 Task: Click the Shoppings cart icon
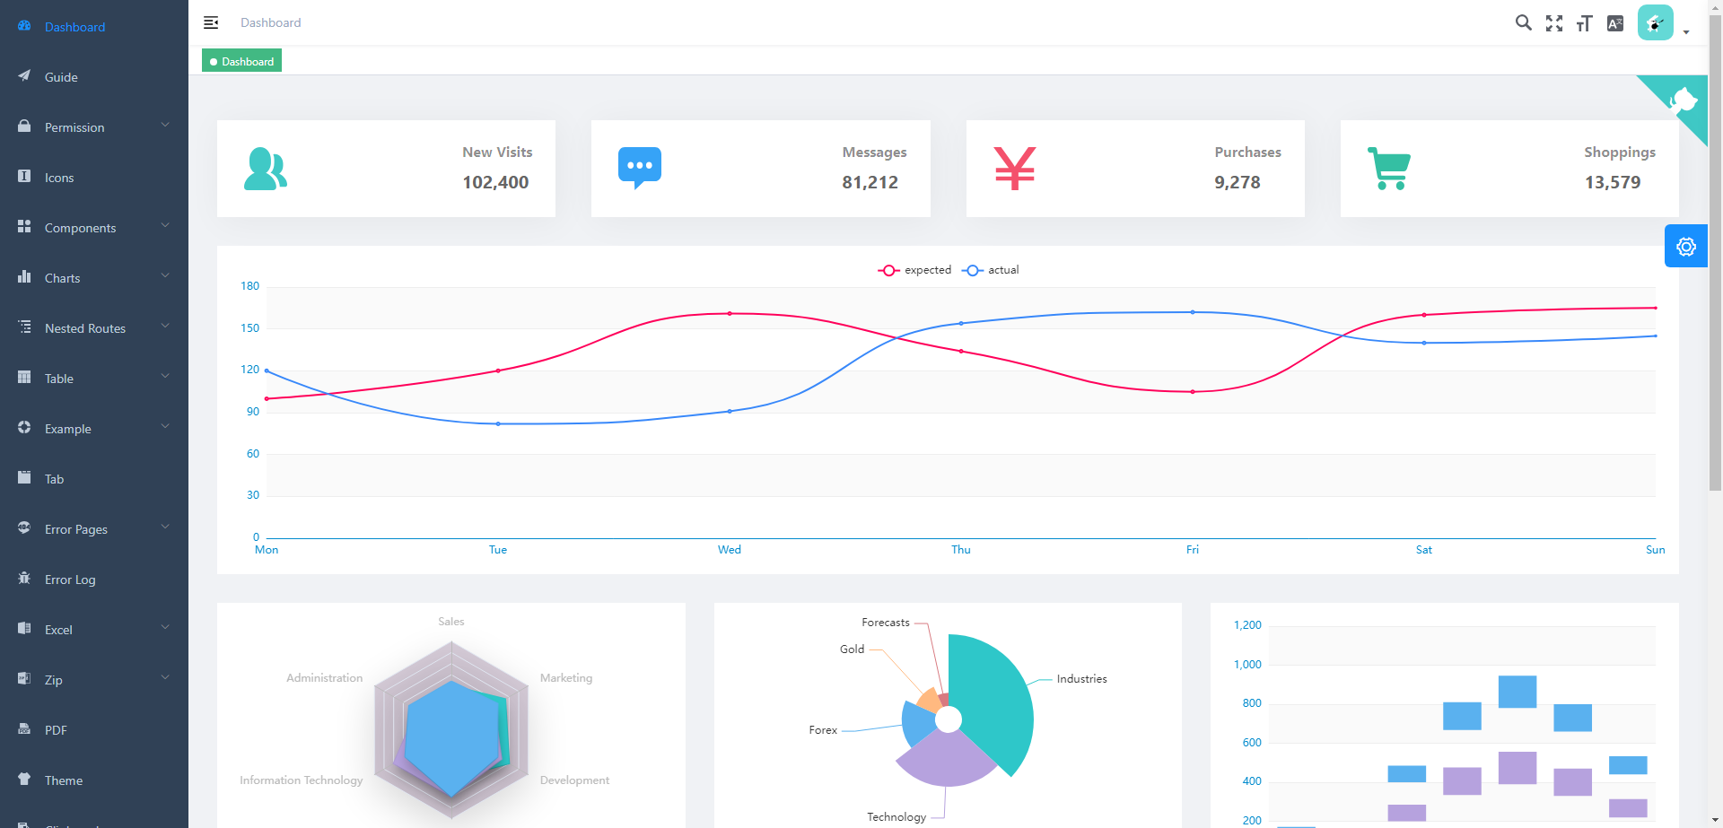tap(1389, 168)
